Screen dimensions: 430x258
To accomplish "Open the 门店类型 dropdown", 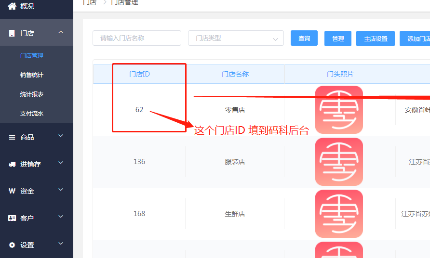I will pos(236,38).
